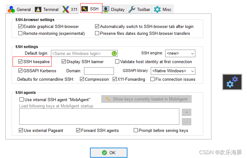
Task: Click the Toolbar tab wrench icon
Action: 132,9
